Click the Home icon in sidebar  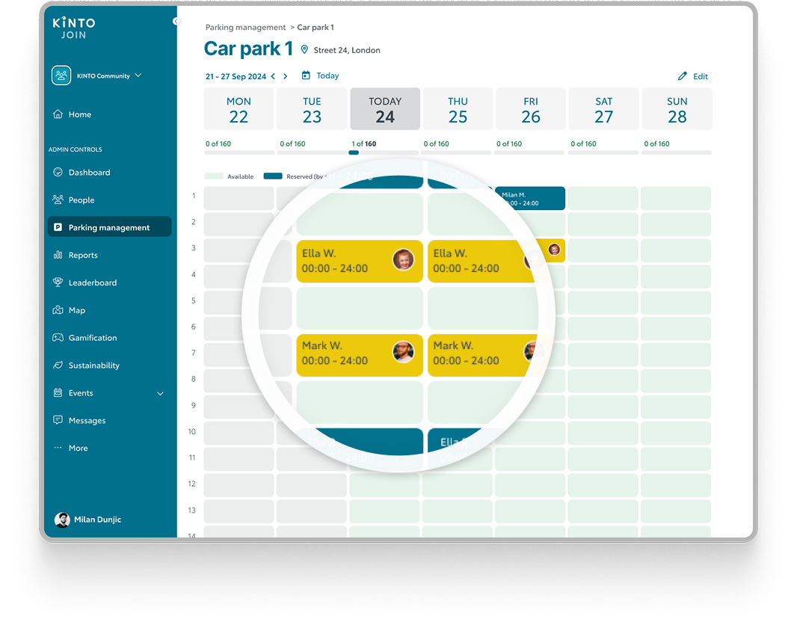pos(58,114)
